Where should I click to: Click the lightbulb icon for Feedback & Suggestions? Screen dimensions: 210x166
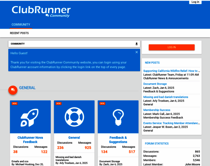(118, 118)
